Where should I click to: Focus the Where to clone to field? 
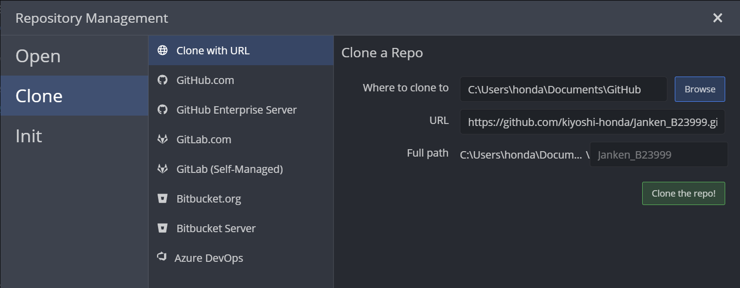click(563, 89)
